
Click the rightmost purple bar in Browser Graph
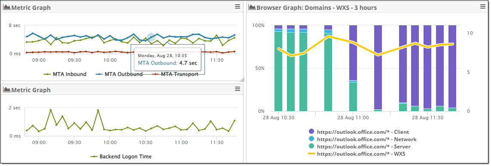click(452, 66)
